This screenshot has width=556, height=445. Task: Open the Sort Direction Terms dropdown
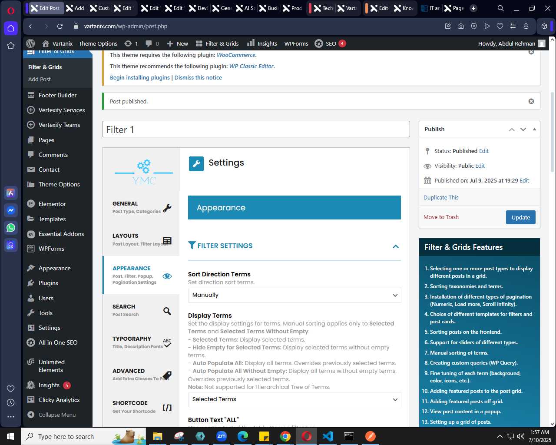pos(295,295)
